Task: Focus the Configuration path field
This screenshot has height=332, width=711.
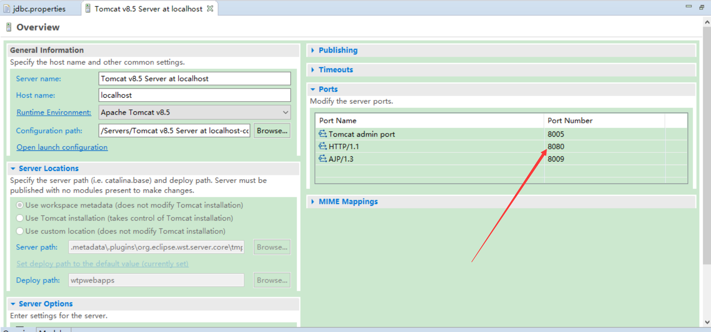Action: [174, 130]
